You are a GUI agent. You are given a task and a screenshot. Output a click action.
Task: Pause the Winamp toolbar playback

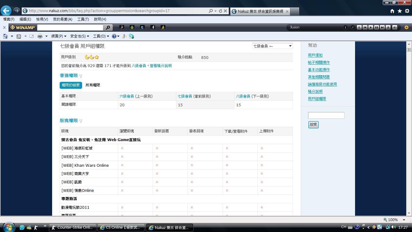click(x=376, y=27)
